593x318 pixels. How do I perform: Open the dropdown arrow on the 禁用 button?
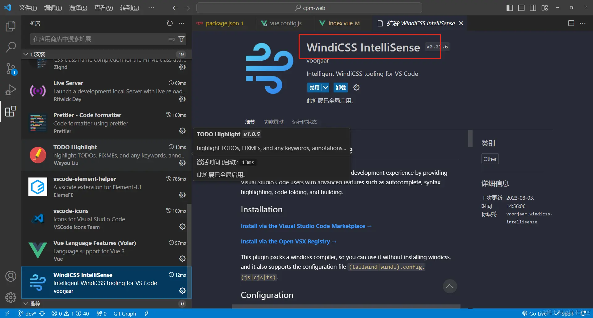(326, 87)
